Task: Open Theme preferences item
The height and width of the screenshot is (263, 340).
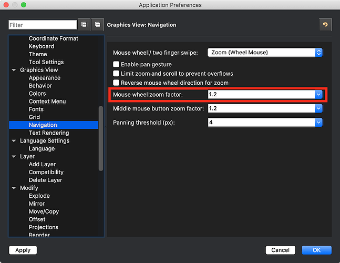Action: 38,54
